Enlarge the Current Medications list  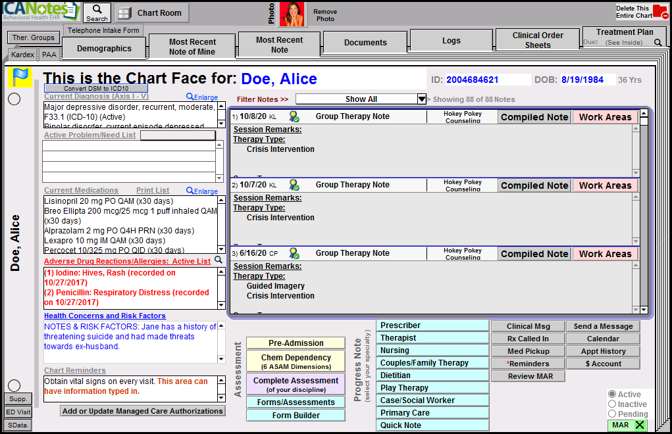pyautogui.click(x=201, y=191)
